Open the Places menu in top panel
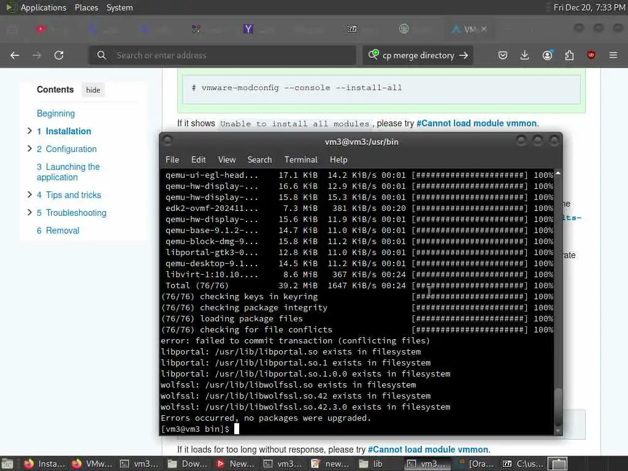 [x=86, y=7]
